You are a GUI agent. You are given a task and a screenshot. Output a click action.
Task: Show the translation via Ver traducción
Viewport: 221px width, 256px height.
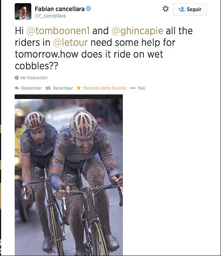click(34, 78)
